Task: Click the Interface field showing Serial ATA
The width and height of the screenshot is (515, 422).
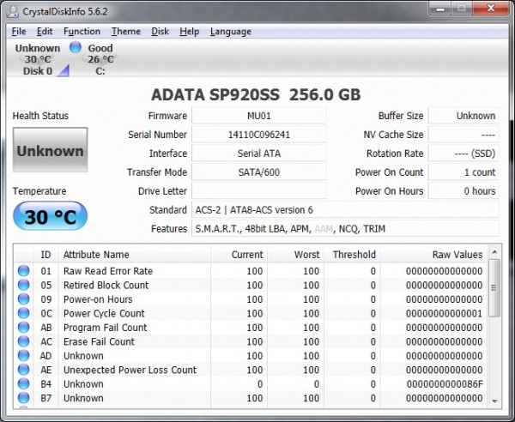Action: pos(259,154)
